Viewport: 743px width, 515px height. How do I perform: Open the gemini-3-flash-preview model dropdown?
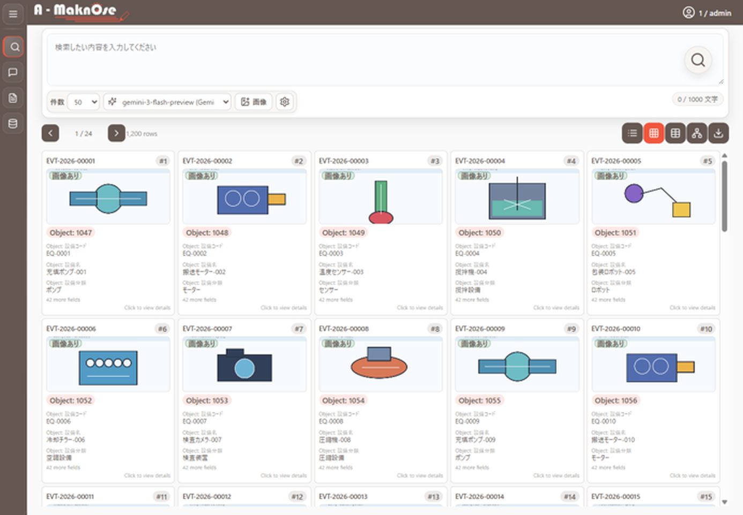click(x=167, y=102)
